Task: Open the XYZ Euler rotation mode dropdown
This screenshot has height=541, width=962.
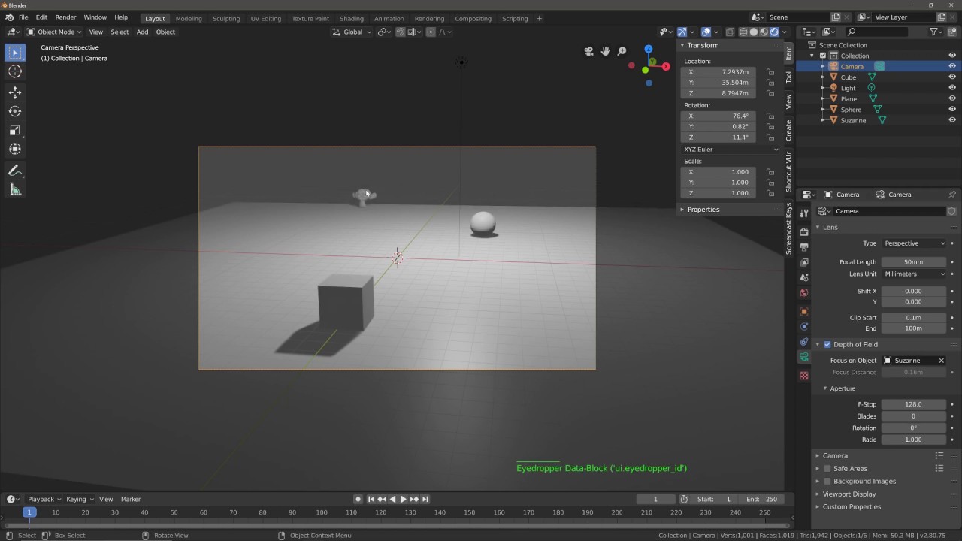Action: (731, 150)
